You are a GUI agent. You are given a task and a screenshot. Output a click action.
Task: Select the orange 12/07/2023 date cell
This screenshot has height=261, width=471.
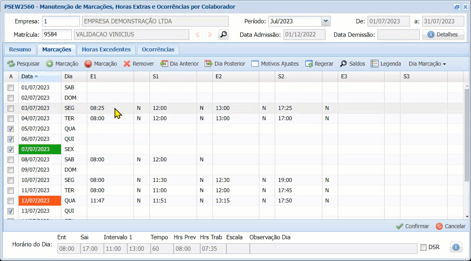point(40,200)
